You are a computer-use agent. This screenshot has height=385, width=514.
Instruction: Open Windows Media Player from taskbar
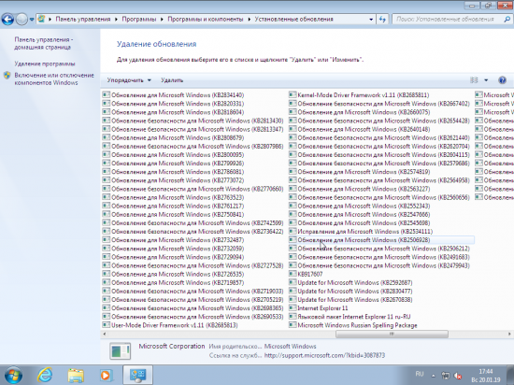106,375
